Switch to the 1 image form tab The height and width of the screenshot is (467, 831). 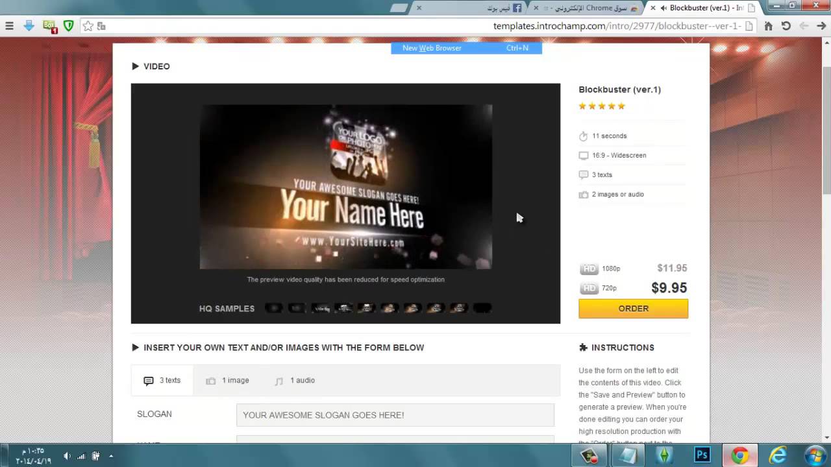tap(227, 381)
